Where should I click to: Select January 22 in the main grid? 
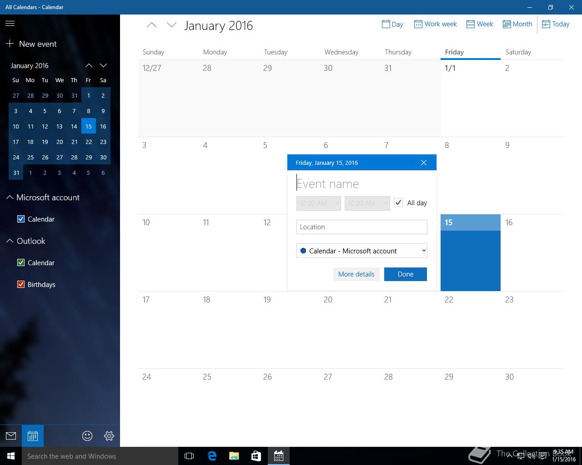pos(471,330)
